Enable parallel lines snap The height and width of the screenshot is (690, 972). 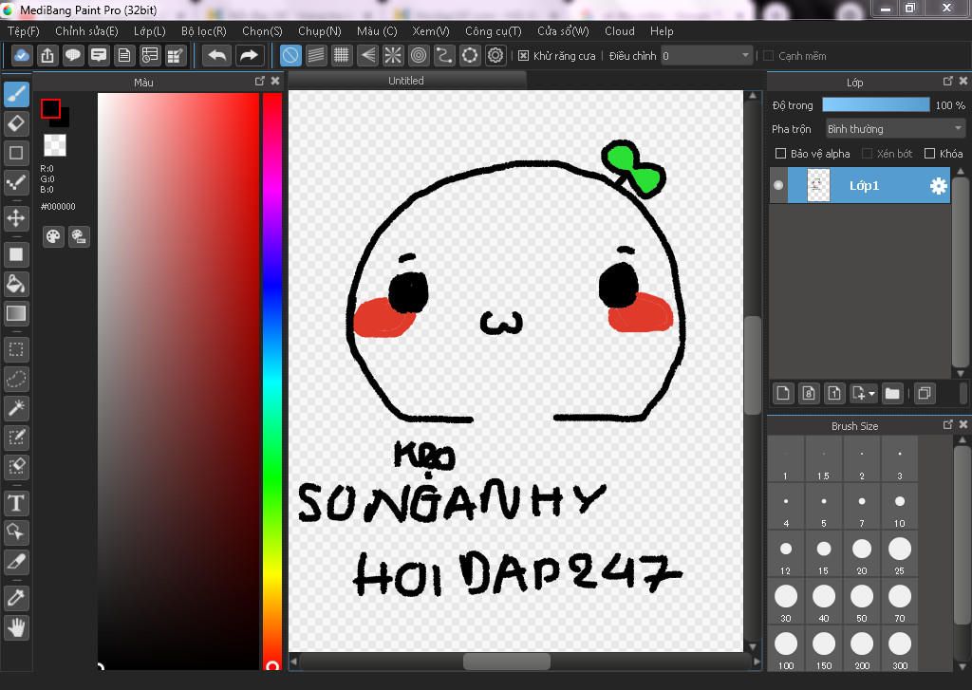click(x=316, y=56)
